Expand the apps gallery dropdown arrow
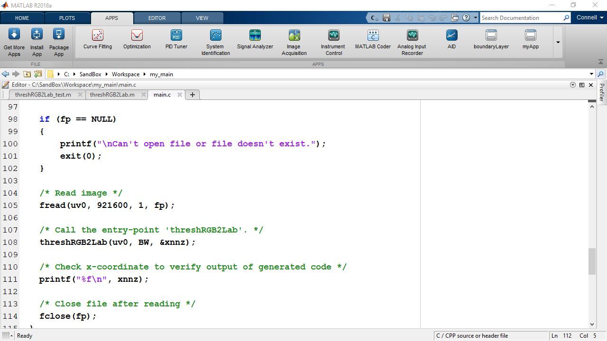Viewport: 607px width, 341px height. tap(558, 42)
